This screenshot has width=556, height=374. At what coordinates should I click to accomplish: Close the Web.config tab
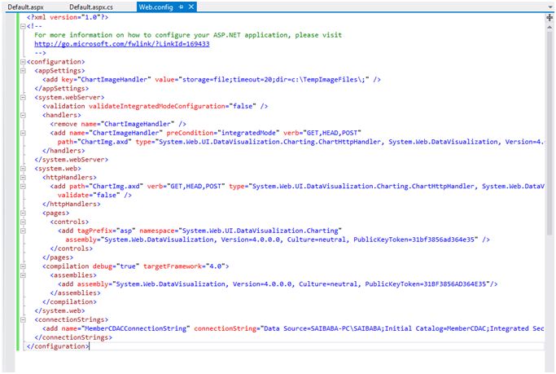(x=191, y=7)
